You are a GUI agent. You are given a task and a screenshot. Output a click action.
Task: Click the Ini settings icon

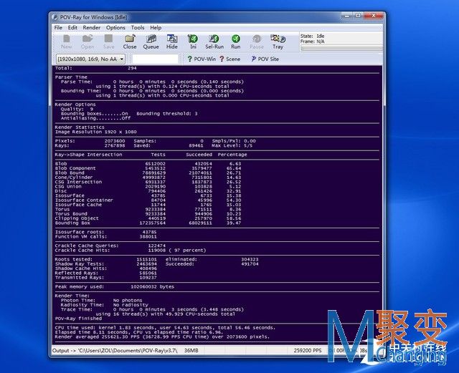[x=193, y=42]
